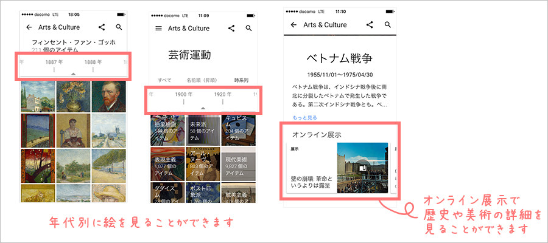The width and height of the screenshot is (548, 243).
Task: Jump to 1887年 on the Van Gogh timeline
Action: (54, 63)
